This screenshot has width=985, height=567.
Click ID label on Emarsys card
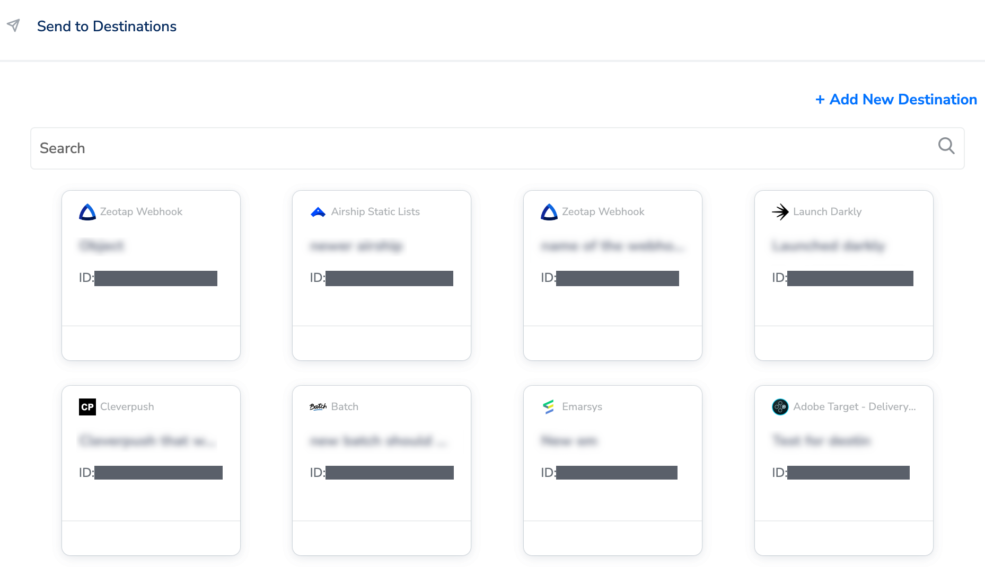tap(548, 473)
